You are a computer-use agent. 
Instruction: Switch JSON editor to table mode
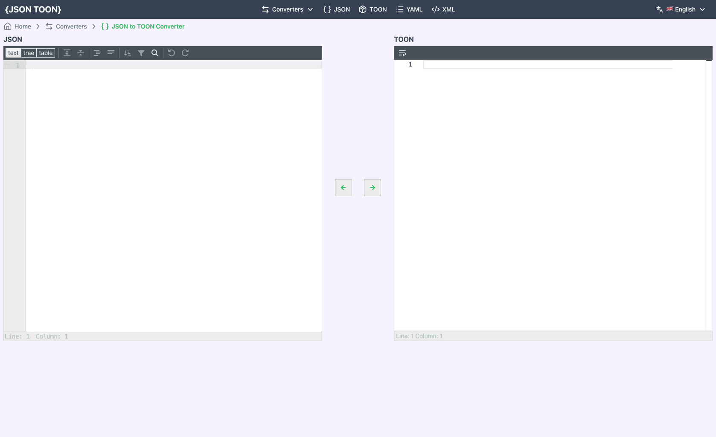[x=46, y=53]
